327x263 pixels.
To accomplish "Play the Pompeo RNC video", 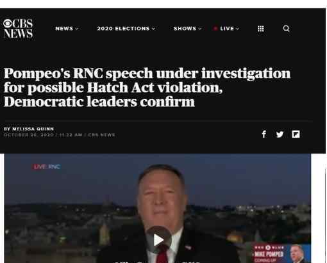I will tap(158, 240).
